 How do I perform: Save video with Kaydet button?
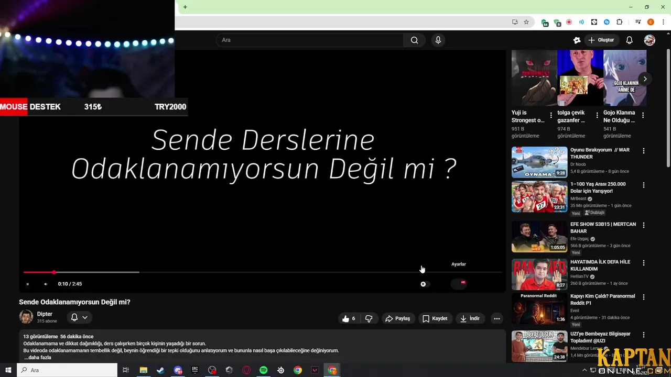tap(435, 318)
